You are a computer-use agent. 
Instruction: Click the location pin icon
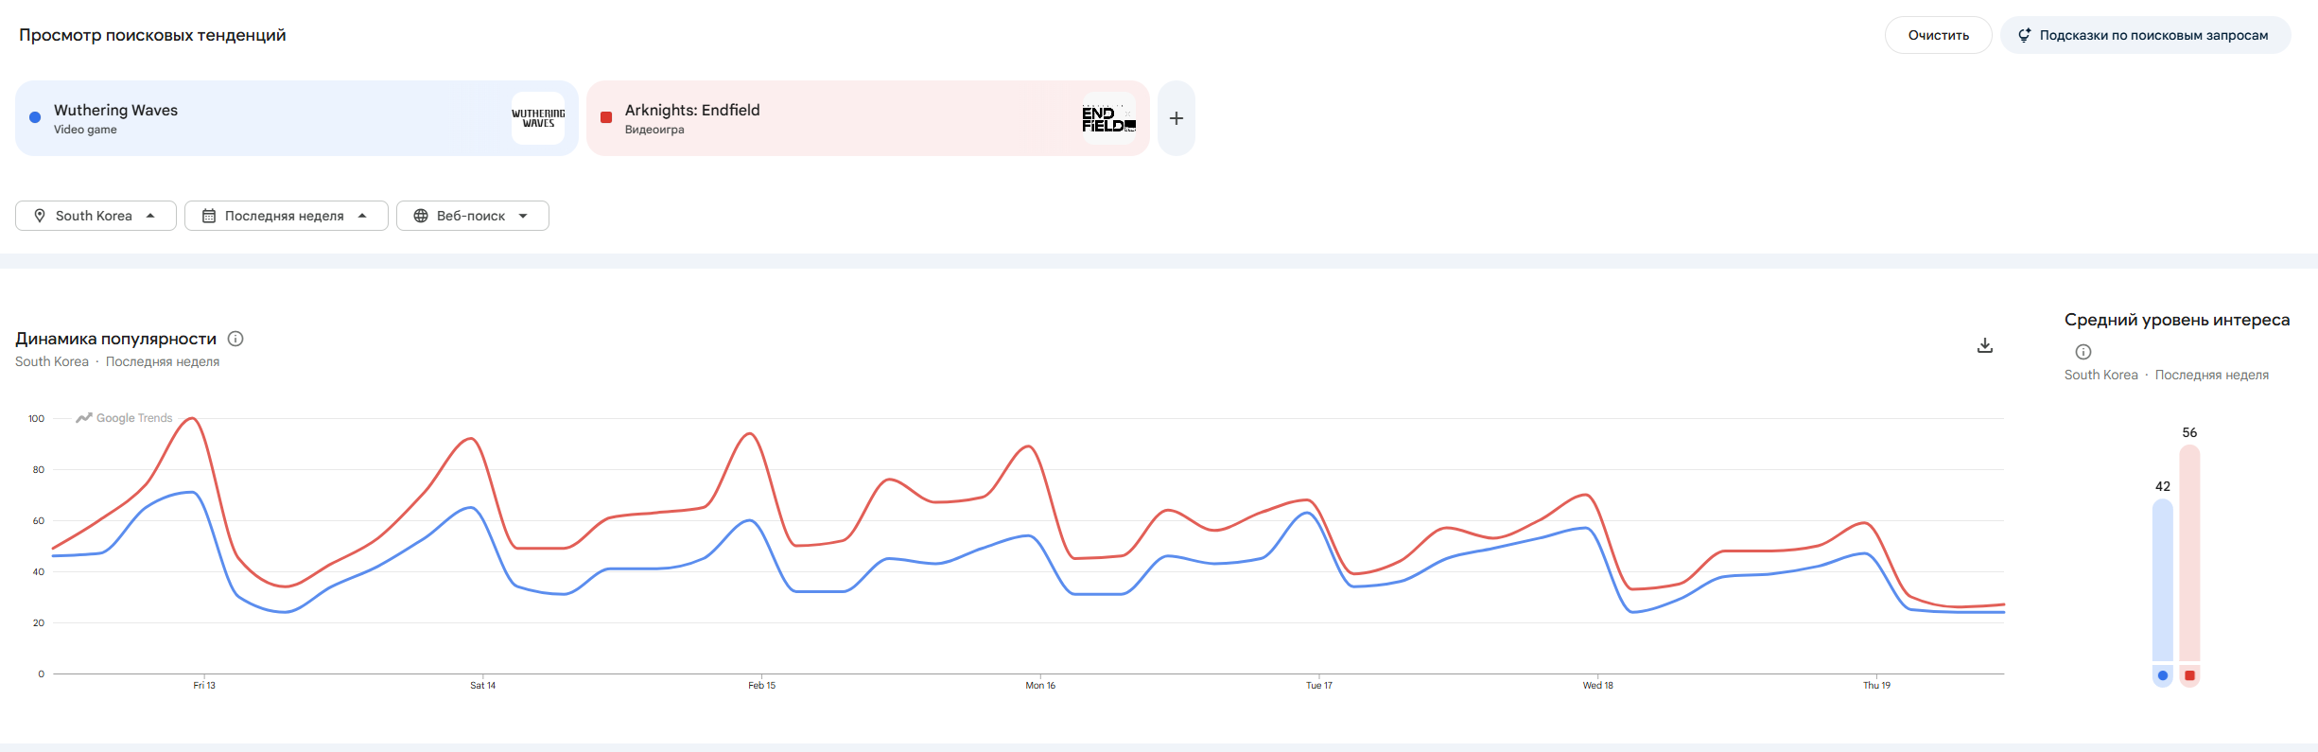[x=40, y=216]
